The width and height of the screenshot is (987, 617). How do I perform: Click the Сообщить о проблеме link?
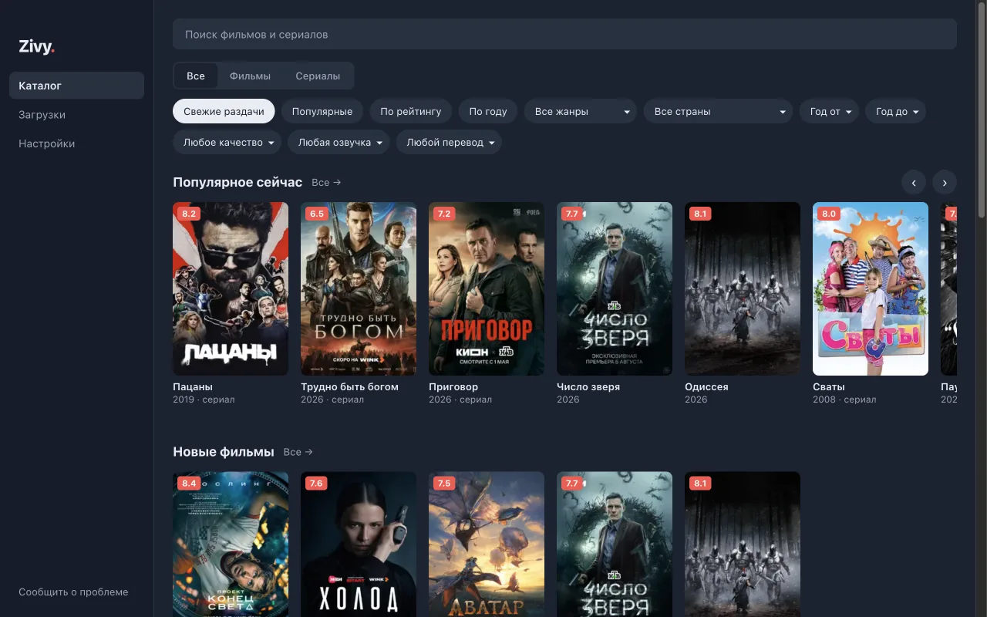point(73,592)
